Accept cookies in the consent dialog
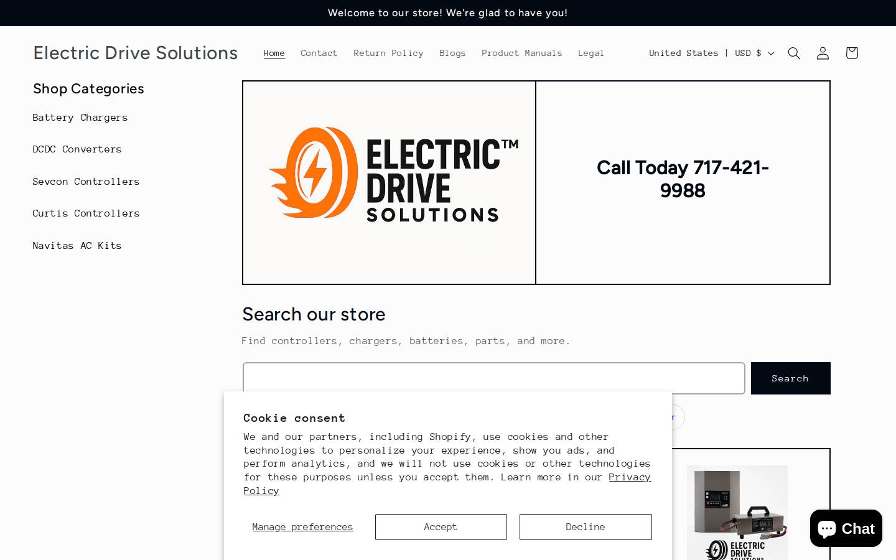The width and height of the screenshot is (896, 560). tap(441, 527)
